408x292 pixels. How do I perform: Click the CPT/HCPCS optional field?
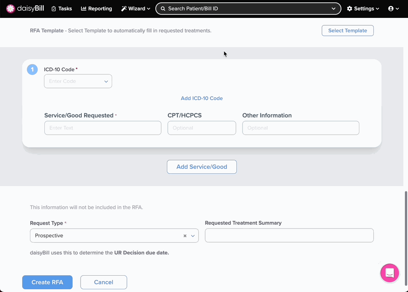pyautogui.click(x=202, y=128)
